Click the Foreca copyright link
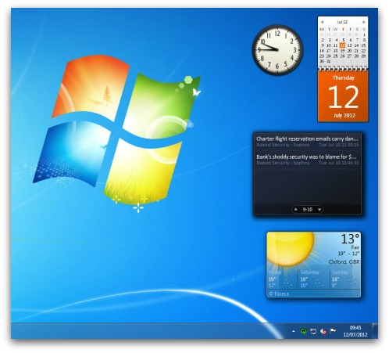389x353 pixels. pos(279,294)
